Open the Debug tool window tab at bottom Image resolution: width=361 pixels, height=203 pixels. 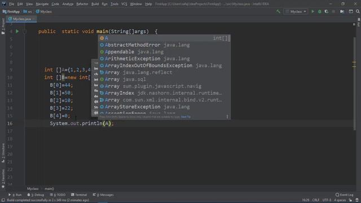36,195
